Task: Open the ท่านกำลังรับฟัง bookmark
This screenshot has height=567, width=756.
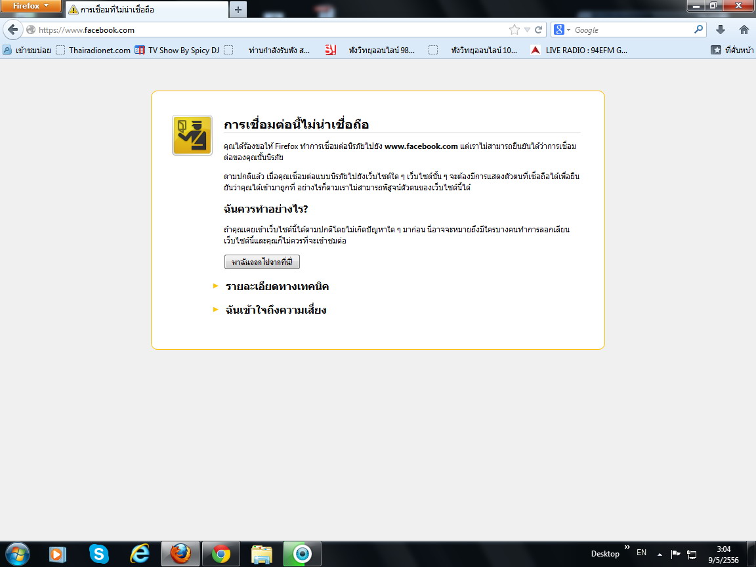Action: pos(279,50)
